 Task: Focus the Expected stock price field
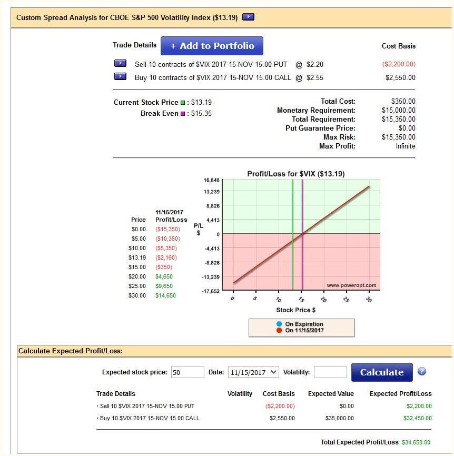187,372
